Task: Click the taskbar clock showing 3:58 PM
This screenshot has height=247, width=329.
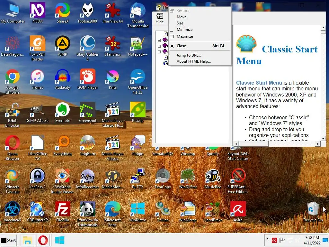Action: (312, 240)
